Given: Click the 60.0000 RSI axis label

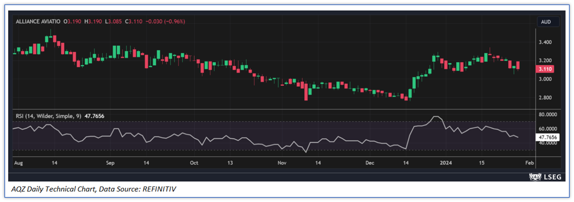Looking at the screenshot, I should (x=548, y=129).
